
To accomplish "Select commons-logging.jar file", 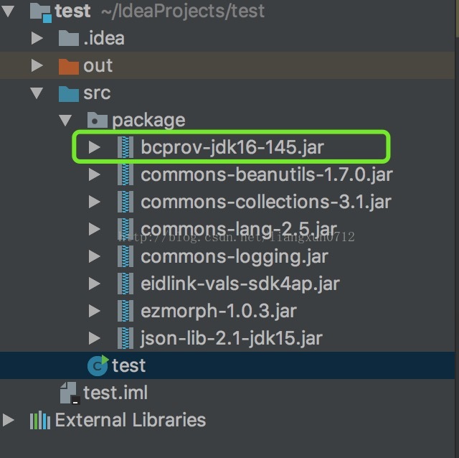I will point(235,257).
